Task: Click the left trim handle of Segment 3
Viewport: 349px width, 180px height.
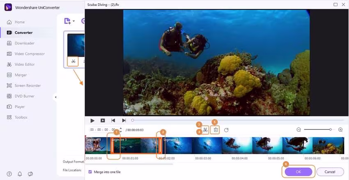Action: (x=113, y=146)
